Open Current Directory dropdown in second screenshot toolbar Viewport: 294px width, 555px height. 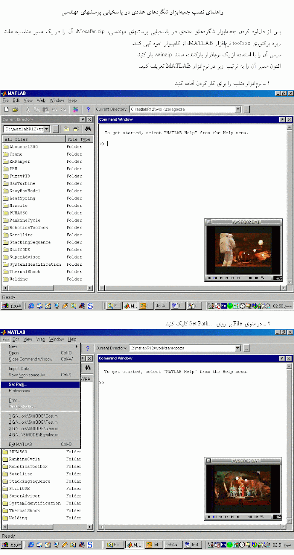pyautogui.click(x=238, y=348)
